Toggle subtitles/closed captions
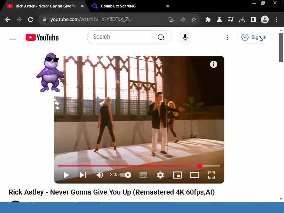The image size is (284, 213). (x=143, y=175)
